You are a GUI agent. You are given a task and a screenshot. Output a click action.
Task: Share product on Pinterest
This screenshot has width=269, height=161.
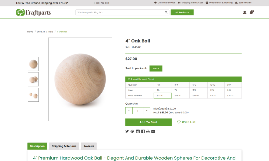tap(132, 131)
